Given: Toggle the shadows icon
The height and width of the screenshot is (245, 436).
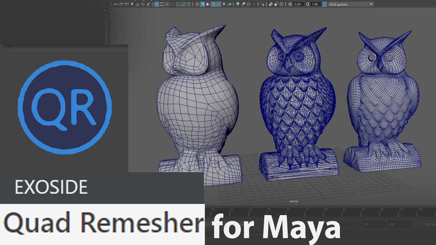Looking at the screenshot, I should [x=230, y=4].
